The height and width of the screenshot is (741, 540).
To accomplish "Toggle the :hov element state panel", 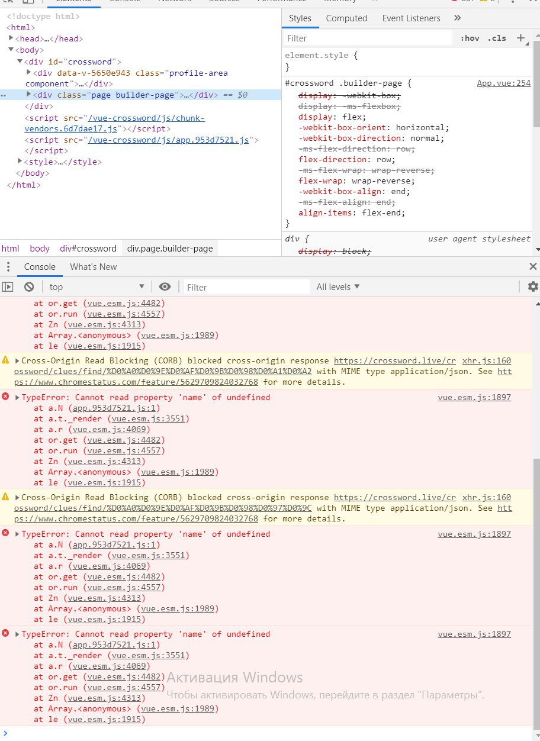I will click(470, 38).
